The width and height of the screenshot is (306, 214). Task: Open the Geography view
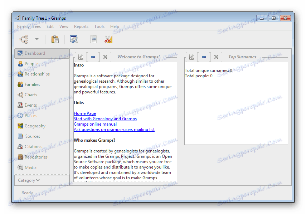click(31, 126)
